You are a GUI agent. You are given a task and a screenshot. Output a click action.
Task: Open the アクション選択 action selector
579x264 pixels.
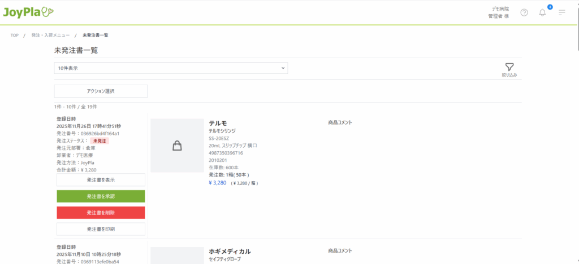[x=101, y=91]
